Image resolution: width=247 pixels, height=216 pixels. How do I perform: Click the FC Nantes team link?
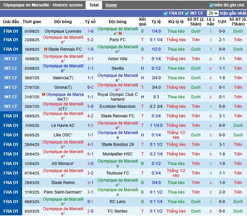(118, 211)
